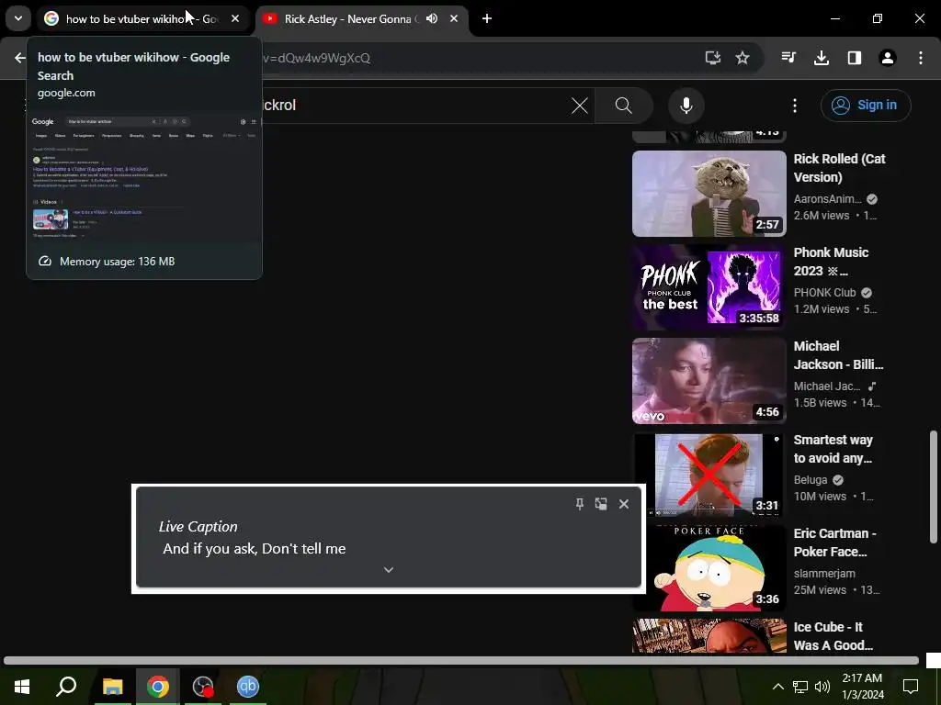The image size is (941, 705).
Task: Pin the Live Caption box
Action: (x=579, y=504)
